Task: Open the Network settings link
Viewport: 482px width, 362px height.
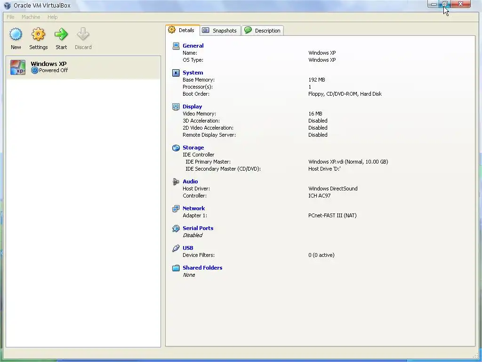Action: (193, 208)
